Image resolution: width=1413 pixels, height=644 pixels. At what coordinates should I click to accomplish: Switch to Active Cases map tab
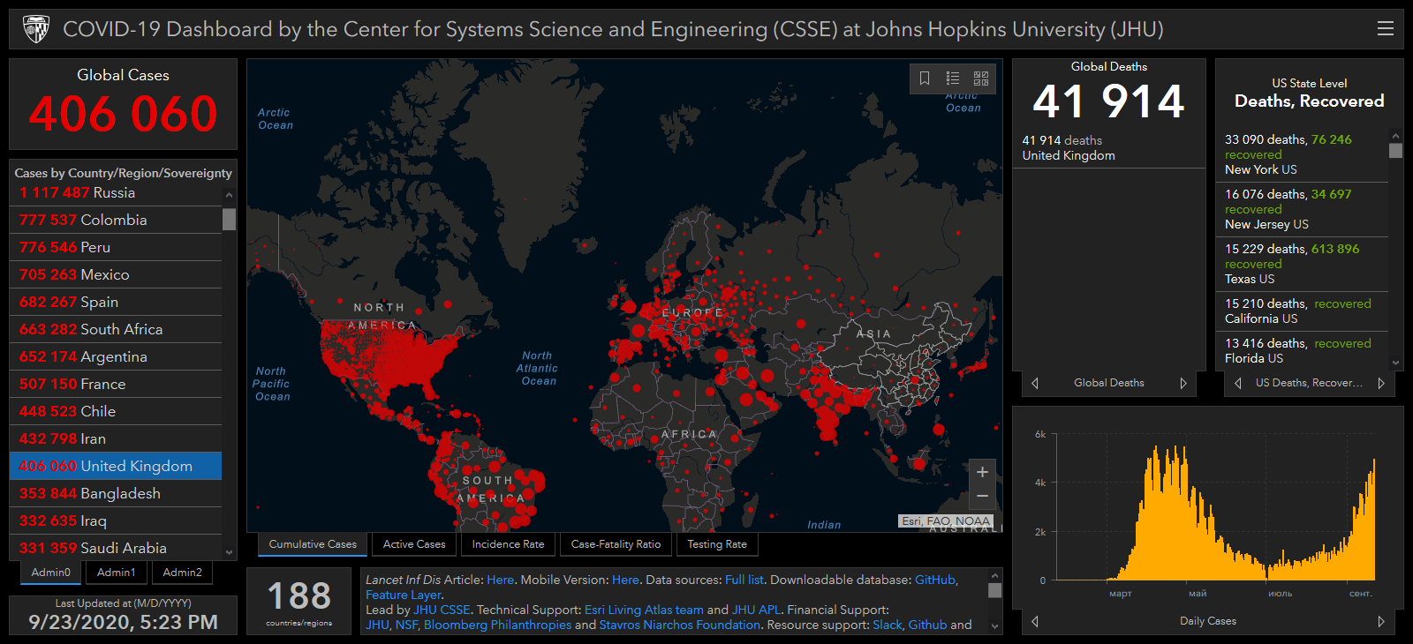coord(414,544)
